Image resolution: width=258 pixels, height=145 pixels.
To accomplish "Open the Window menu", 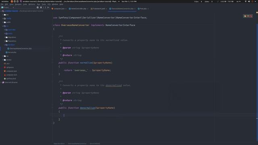I will 55,4.
